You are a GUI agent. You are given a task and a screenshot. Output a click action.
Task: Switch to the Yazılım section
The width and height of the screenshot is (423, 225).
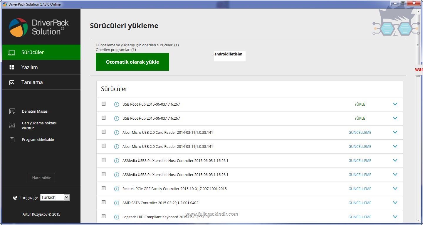point(41,67)
